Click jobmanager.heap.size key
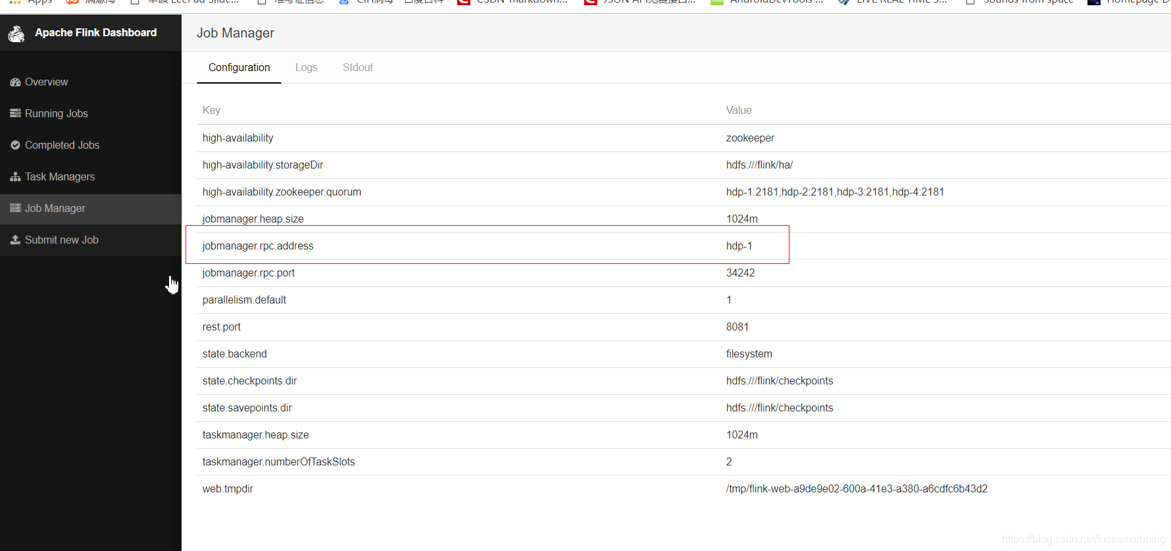 tap(253, 219)
